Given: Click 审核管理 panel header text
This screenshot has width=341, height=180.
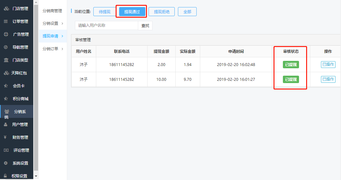Looking at the screenshot, I should 83,40.
